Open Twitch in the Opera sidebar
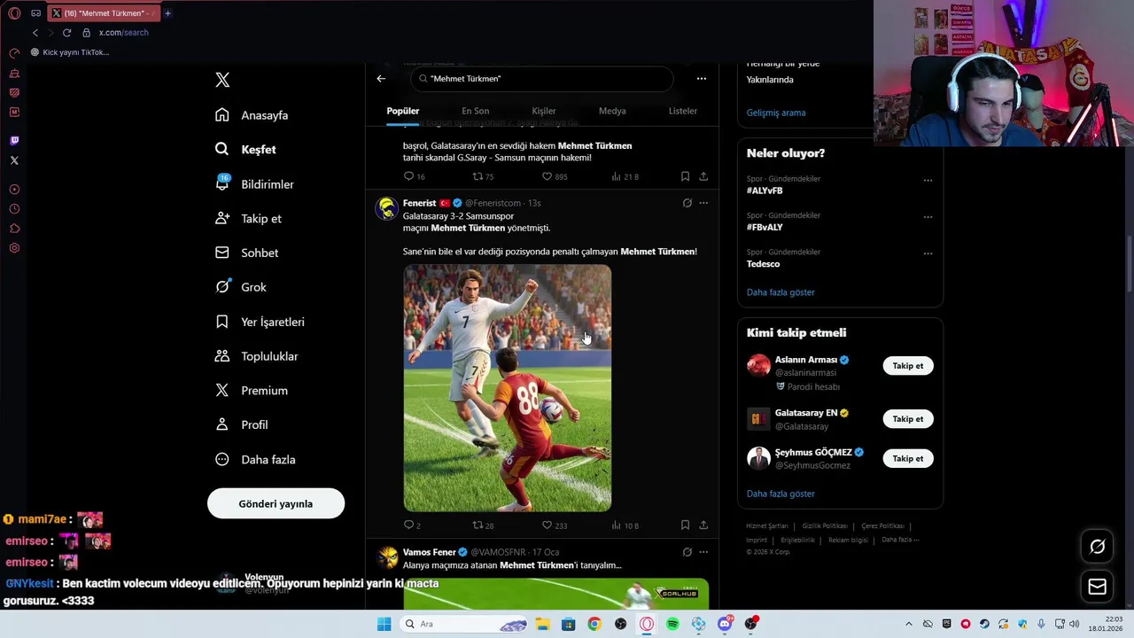The height and width of the screenshot is (638, 1134). click(x=14, y=141)
